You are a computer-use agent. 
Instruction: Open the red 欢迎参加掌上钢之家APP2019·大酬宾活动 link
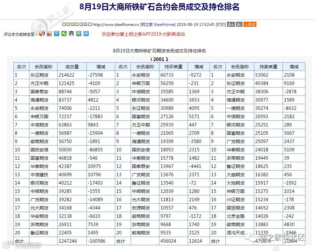tap(143, 34)
